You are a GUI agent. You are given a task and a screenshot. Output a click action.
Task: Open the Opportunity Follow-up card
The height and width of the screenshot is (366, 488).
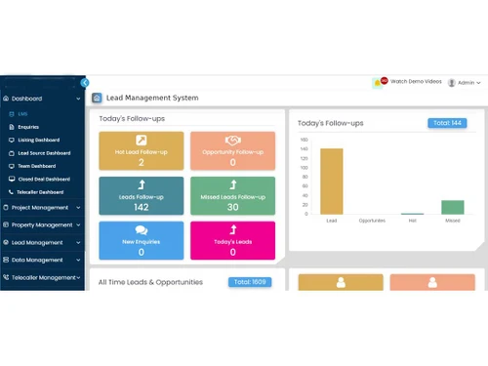point(233,150)
